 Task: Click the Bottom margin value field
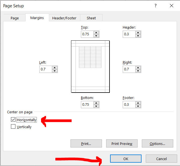(87, 105)
